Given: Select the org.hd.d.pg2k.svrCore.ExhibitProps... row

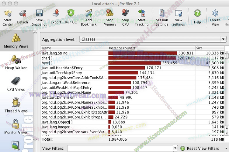Looking at the screenshot, I should pyautogui.click(x=133, y=117).
